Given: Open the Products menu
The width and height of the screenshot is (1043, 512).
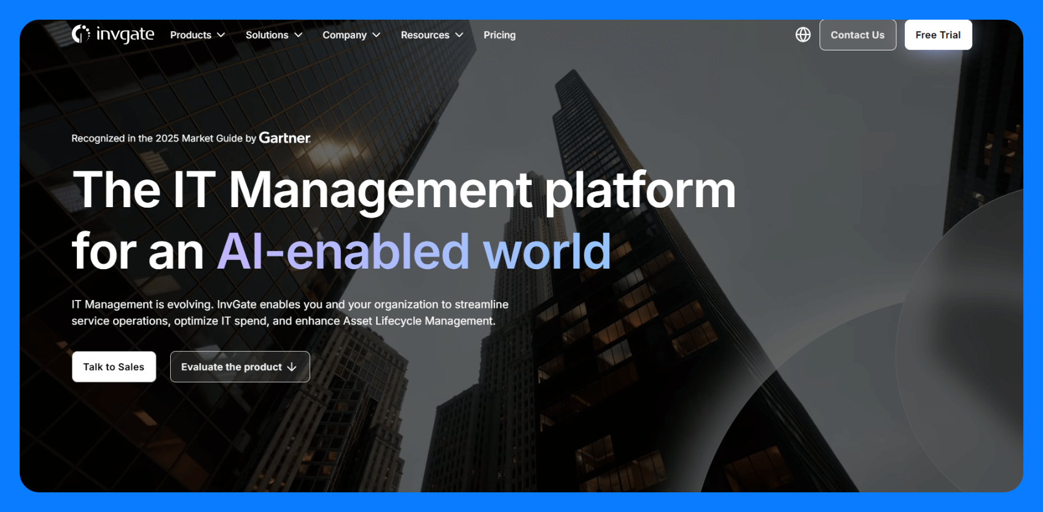Looking at the screenshot, I should coord(197,35).
